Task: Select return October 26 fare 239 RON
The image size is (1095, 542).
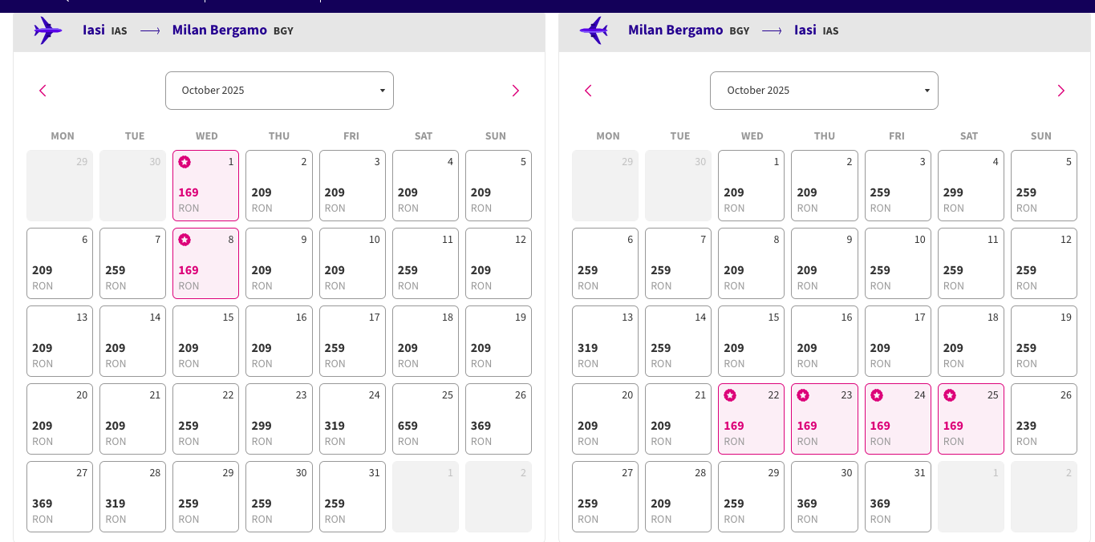Action: [x=1044, y=419]
